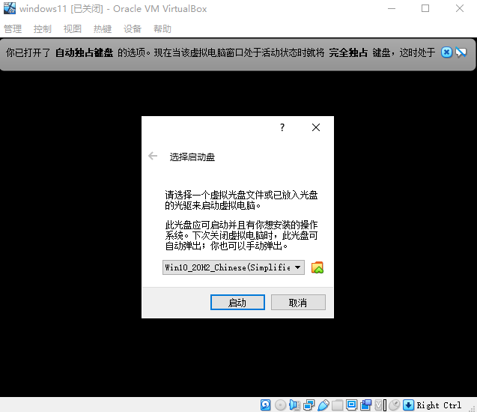Click the shared folders status icon
This screenshot has height=412, width=477.
coord(338,405)
